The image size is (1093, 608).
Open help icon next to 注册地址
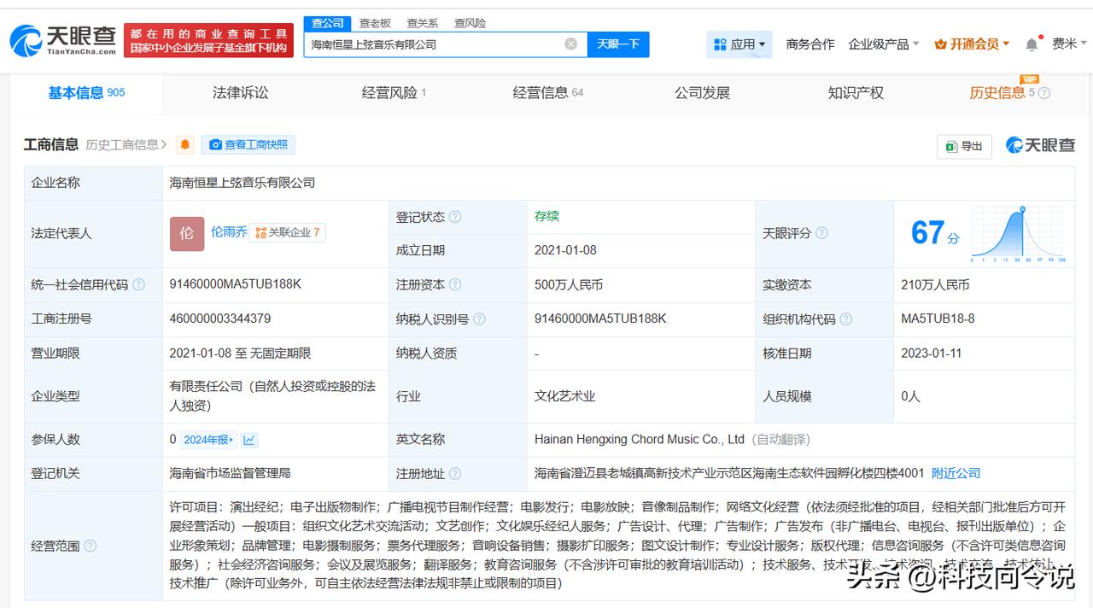click(455, 473)
